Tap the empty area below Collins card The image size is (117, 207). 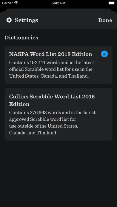(59, 174)
